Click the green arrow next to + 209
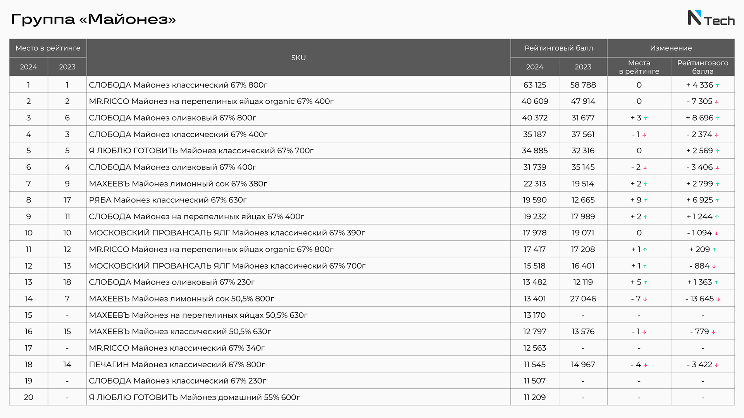This screenshot has width=744, height=418. [x=714, y=250]
